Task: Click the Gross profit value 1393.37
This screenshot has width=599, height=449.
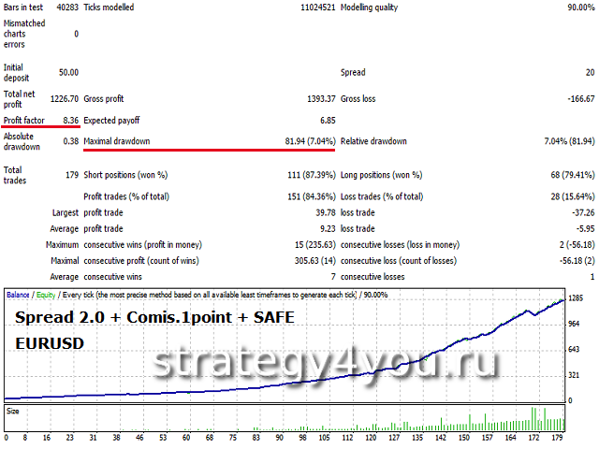Action: [315, 98]
